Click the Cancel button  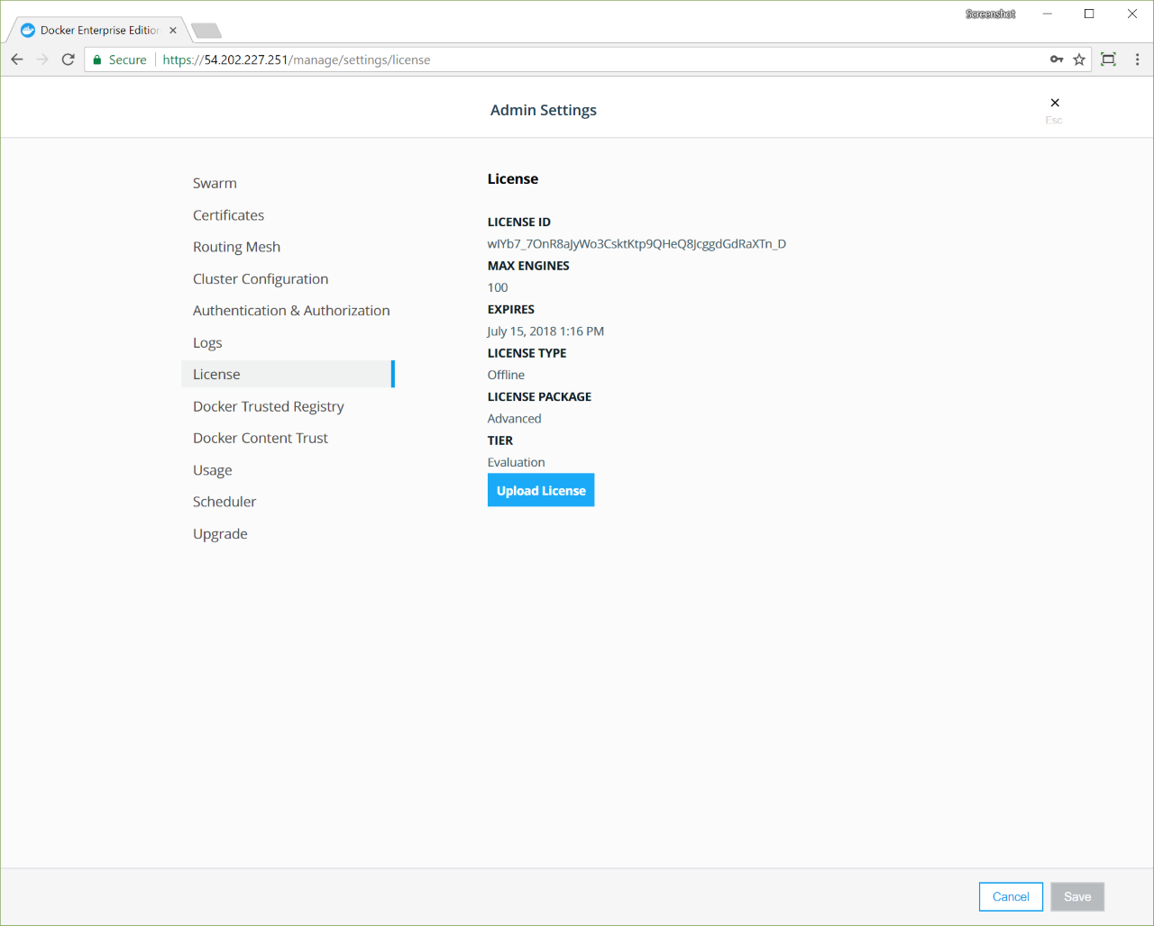coord(1011,897)
